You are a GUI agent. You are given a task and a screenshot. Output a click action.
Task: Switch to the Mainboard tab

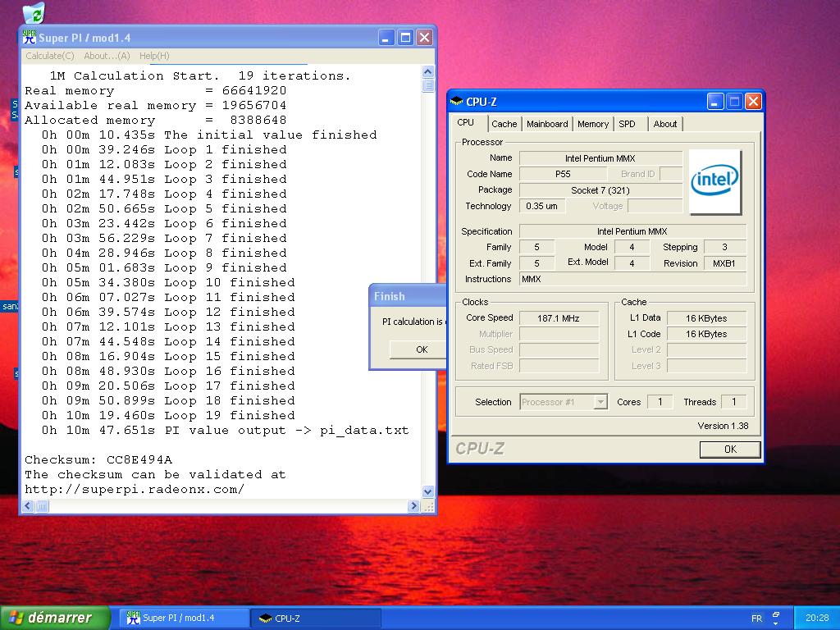coord(547,124)
